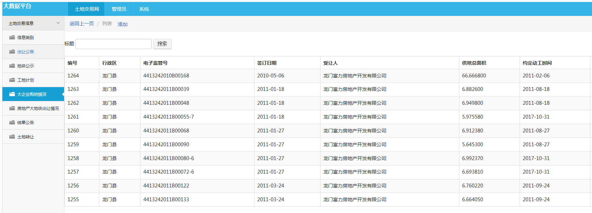Click folder icon beside 土地转让
This screenshot has height=213, width=592.
[12, 137]
